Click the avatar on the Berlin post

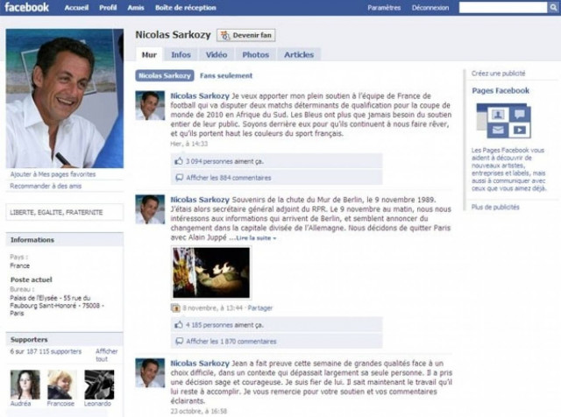pyautogui.click(x=150, y=209)
